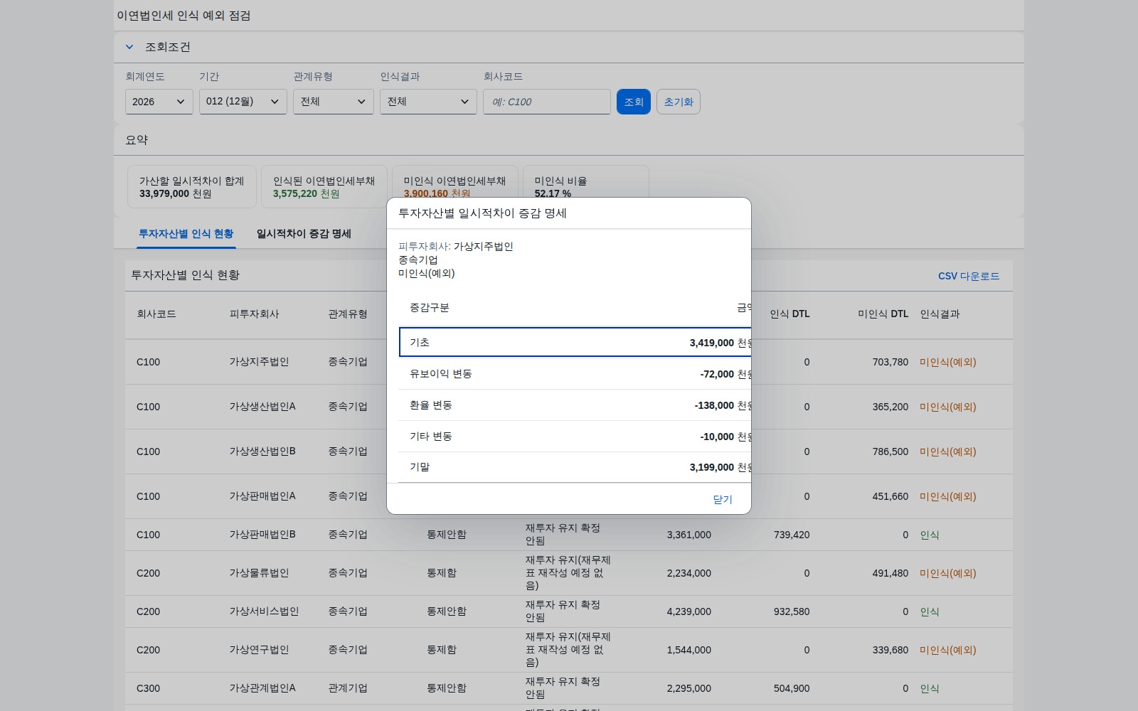The width and height of the screenshot is (1138, 711).
Task: Select the 가상생산법인B table cell
Action: pos(262,451)
